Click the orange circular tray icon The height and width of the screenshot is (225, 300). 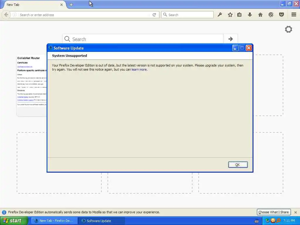tap(273, 221)
